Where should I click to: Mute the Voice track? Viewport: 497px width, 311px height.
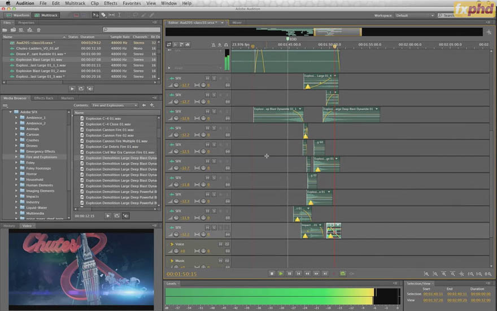click(221, 244)
